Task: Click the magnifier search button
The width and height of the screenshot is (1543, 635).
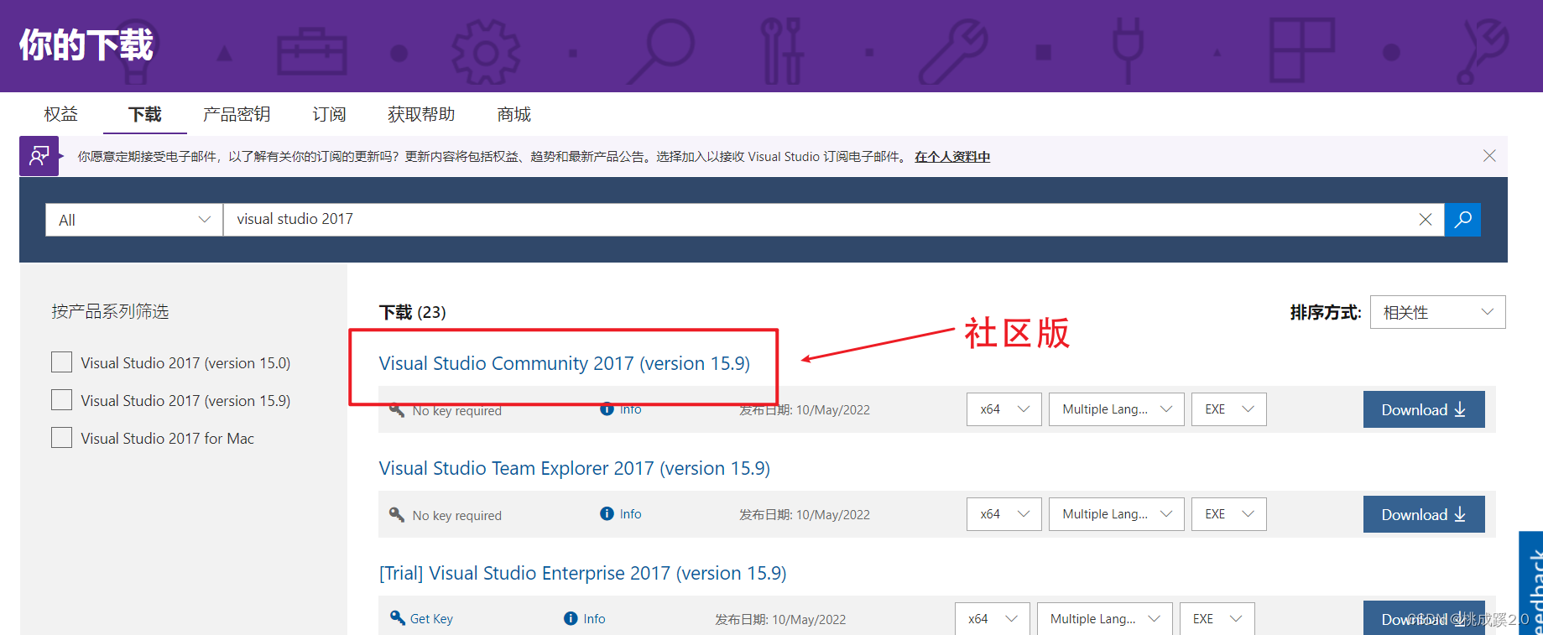Action: (x=1462, y=220)
